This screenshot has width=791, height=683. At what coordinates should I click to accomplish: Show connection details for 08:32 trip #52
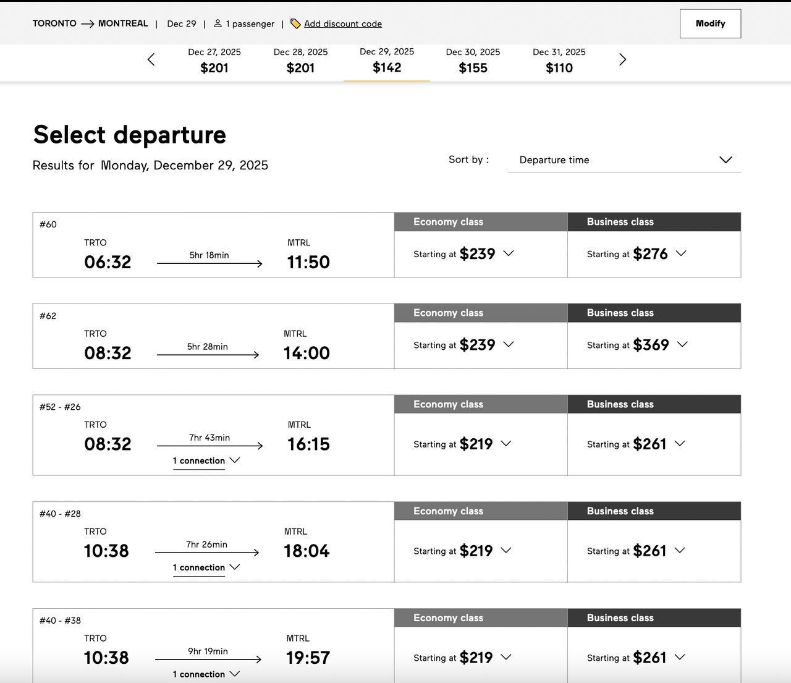206,461
